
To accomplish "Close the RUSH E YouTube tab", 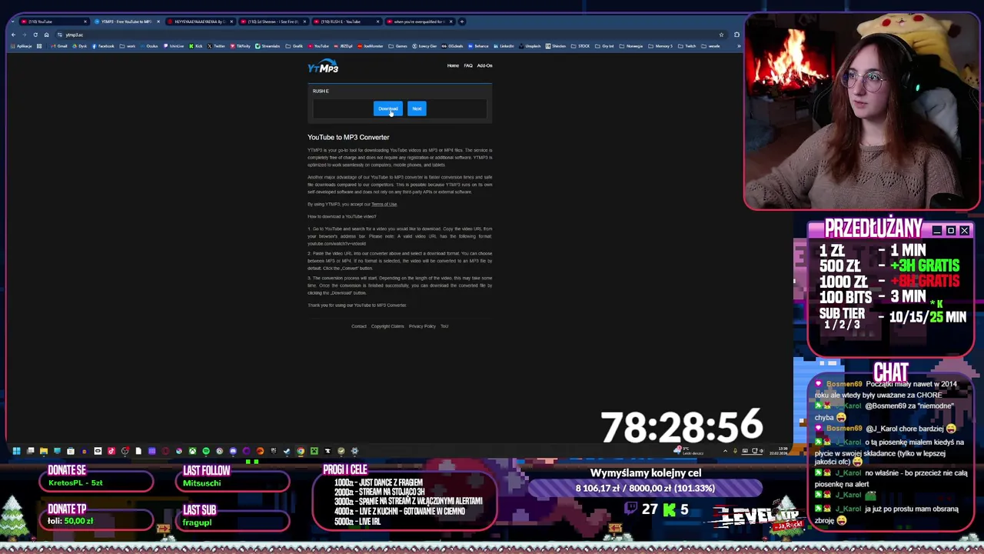I will [x=377, y=22].
